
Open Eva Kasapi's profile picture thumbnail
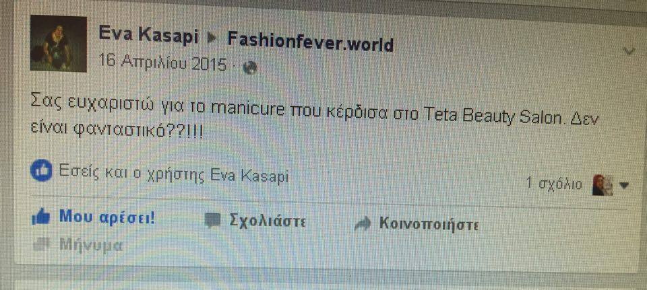58,44
